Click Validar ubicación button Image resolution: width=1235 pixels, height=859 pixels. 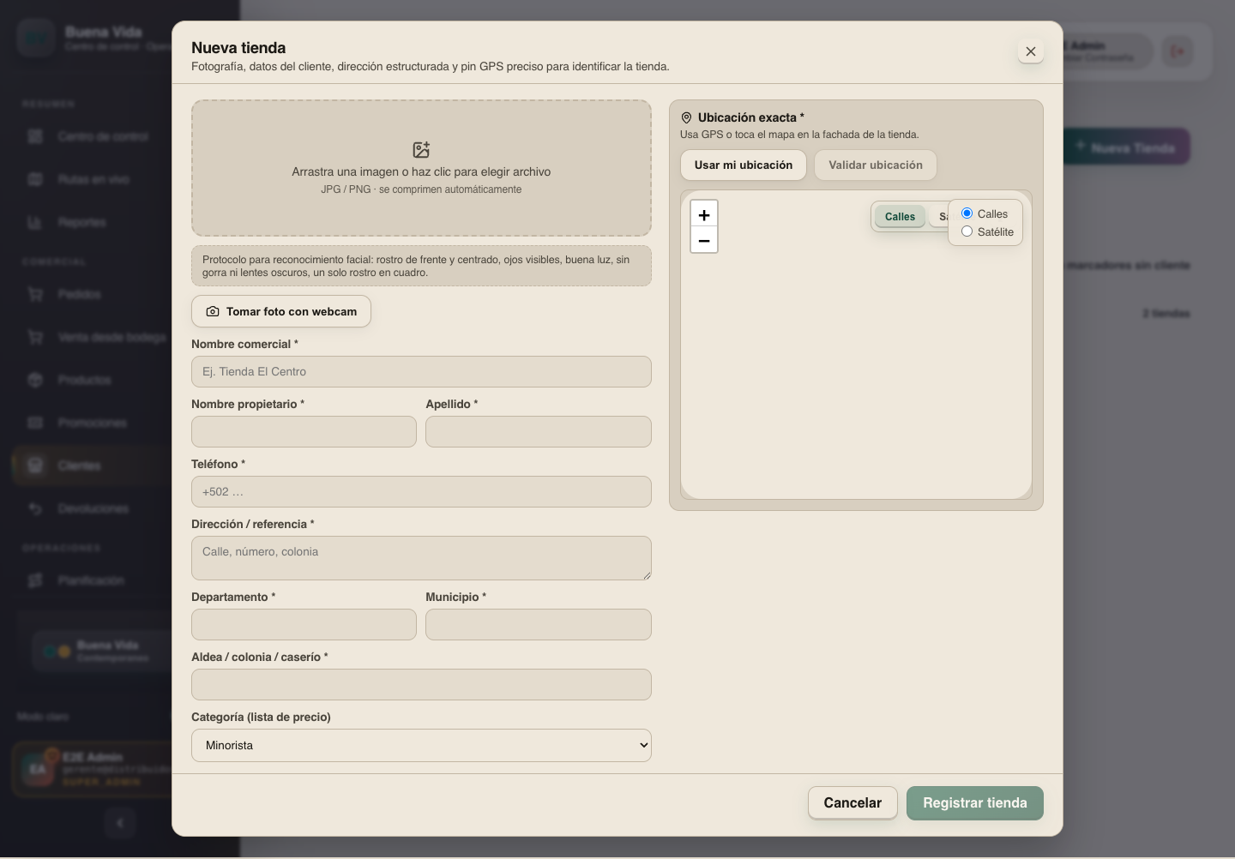click(x=876, y=165)
